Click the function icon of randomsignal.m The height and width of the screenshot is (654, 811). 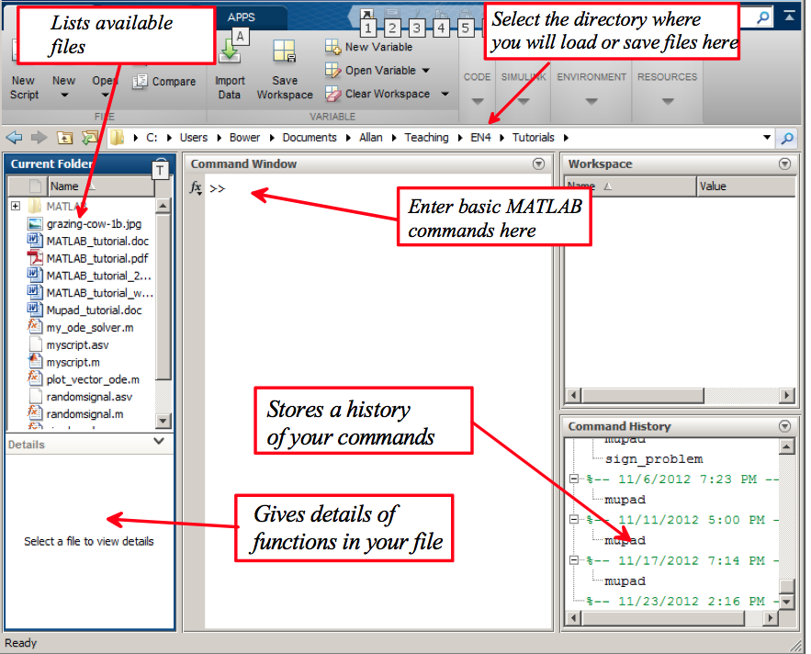click(x=34, y=413)
